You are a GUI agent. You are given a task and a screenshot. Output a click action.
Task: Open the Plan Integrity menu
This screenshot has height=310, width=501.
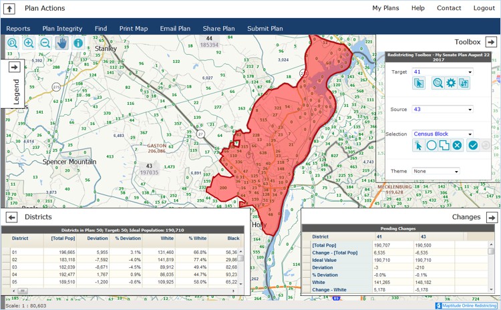(62, 29)
